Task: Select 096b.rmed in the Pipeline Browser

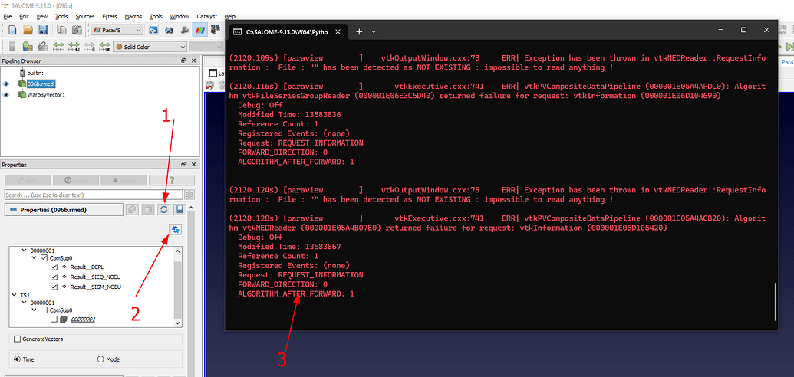Action: coord(41,84)
